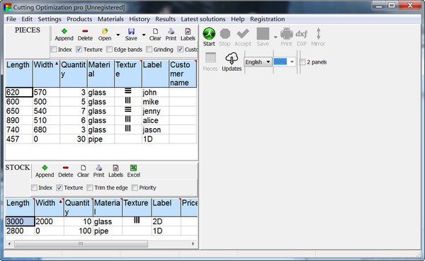
Task: Export to DXF with the dxf icon
Action: [x=302, y=37]
